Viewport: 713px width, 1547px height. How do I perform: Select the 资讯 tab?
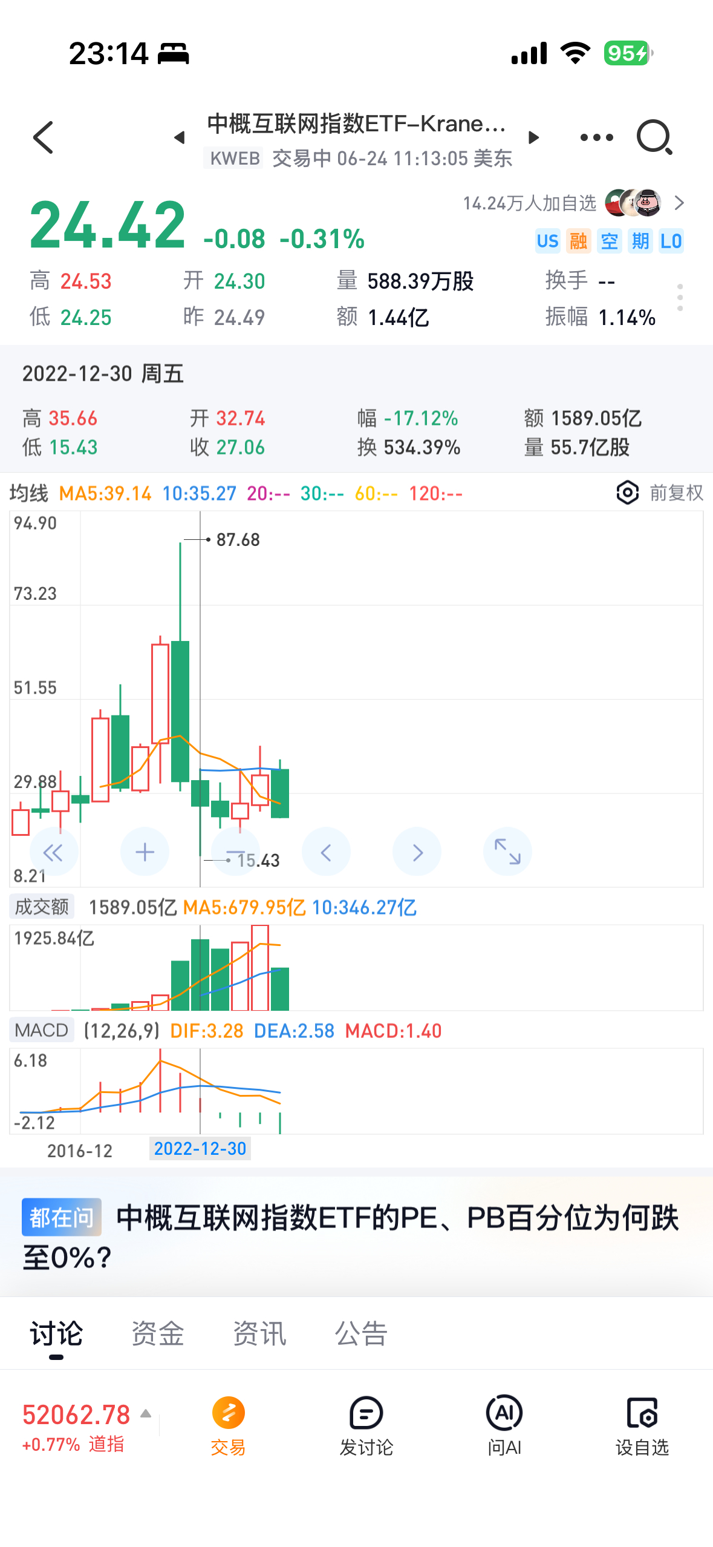click(259, 1334)
